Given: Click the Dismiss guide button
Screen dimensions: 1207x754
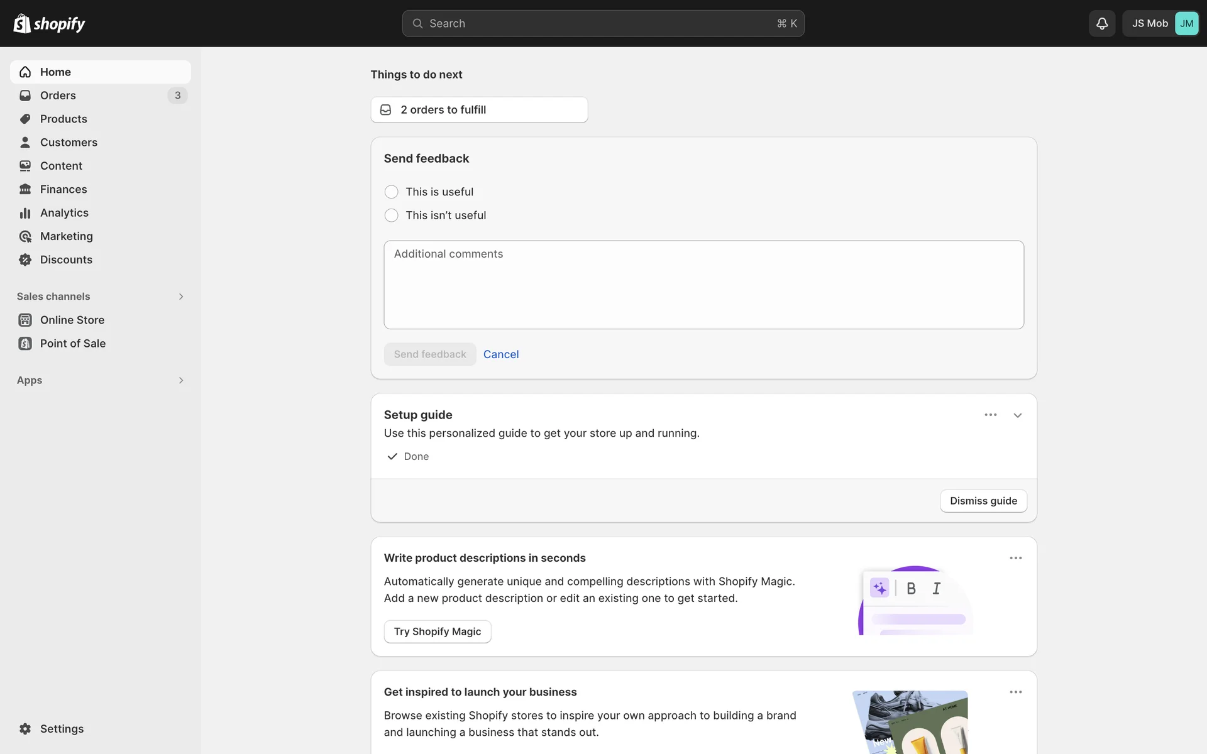Looking at the screenshot, I should click(x=983, y=501).
